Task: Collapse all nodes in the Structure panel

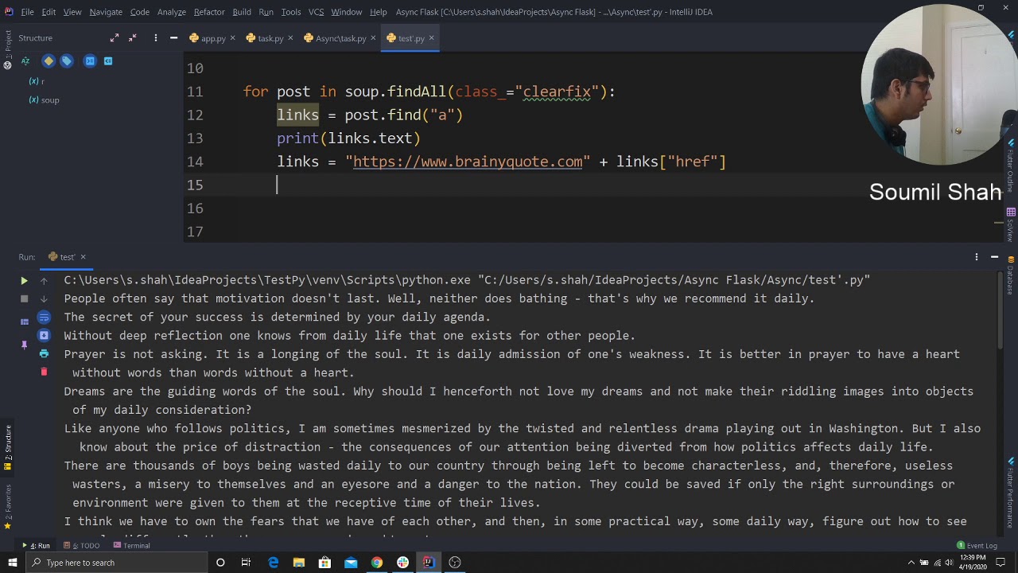Action: click(x=133, y=37)
